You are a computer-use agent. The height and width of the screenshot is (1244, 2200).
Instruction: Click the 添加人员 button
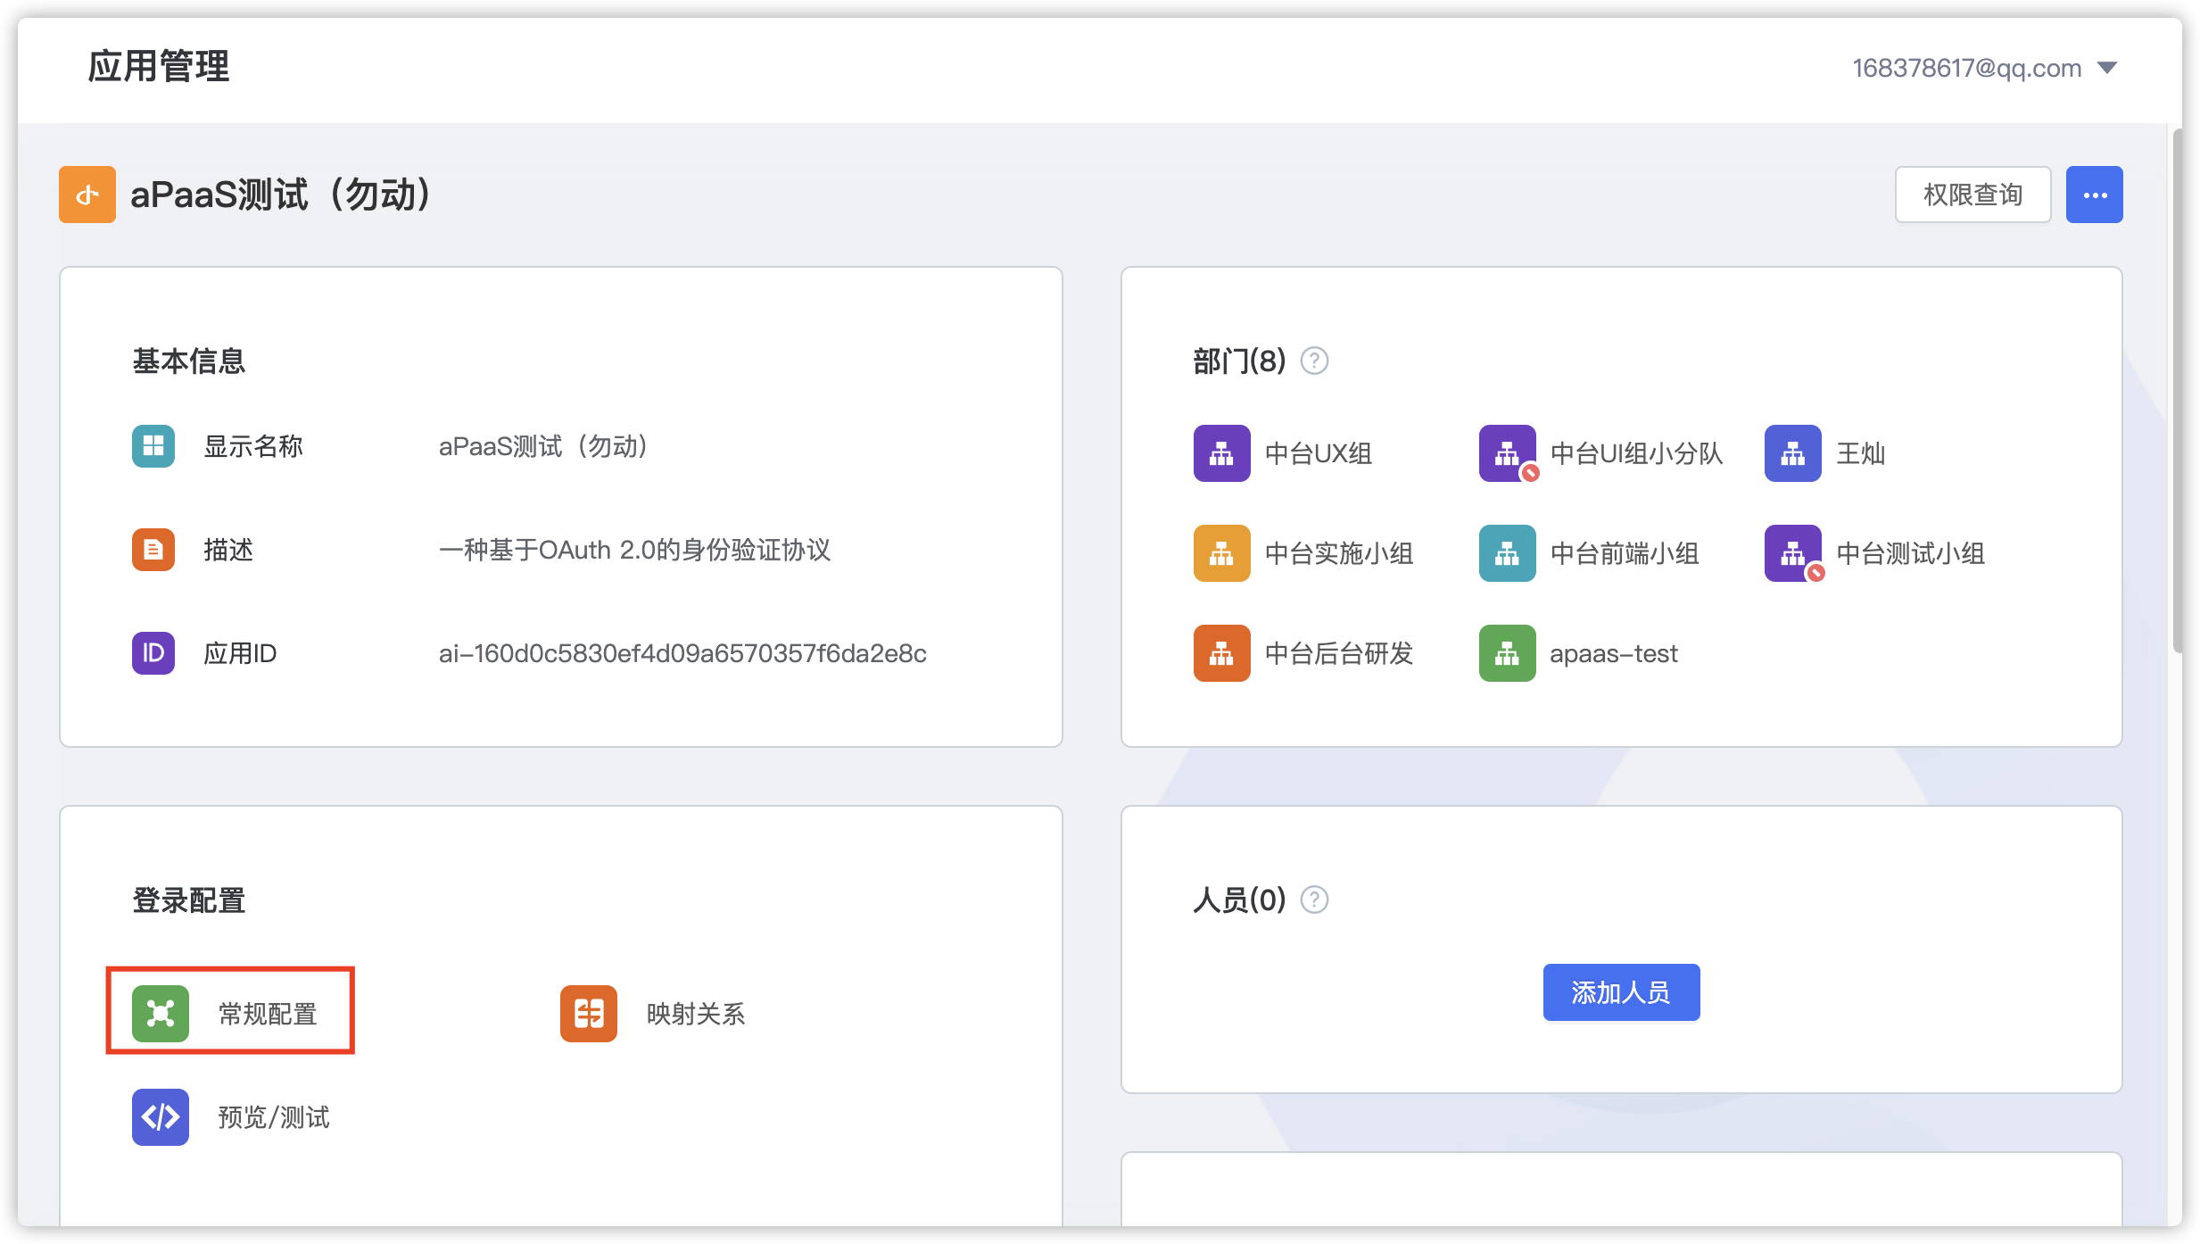click(x=1621, y=992)
